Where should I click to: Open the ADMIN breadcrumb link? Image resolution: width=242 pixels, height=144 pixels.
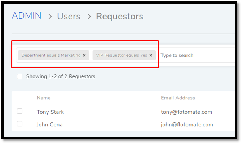(27, 16)
